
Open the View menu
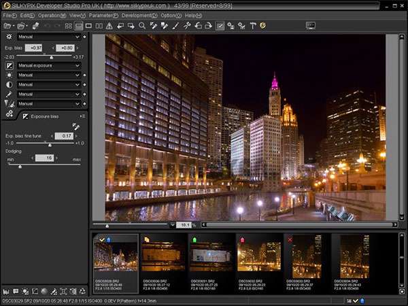[x=78, y=16]
